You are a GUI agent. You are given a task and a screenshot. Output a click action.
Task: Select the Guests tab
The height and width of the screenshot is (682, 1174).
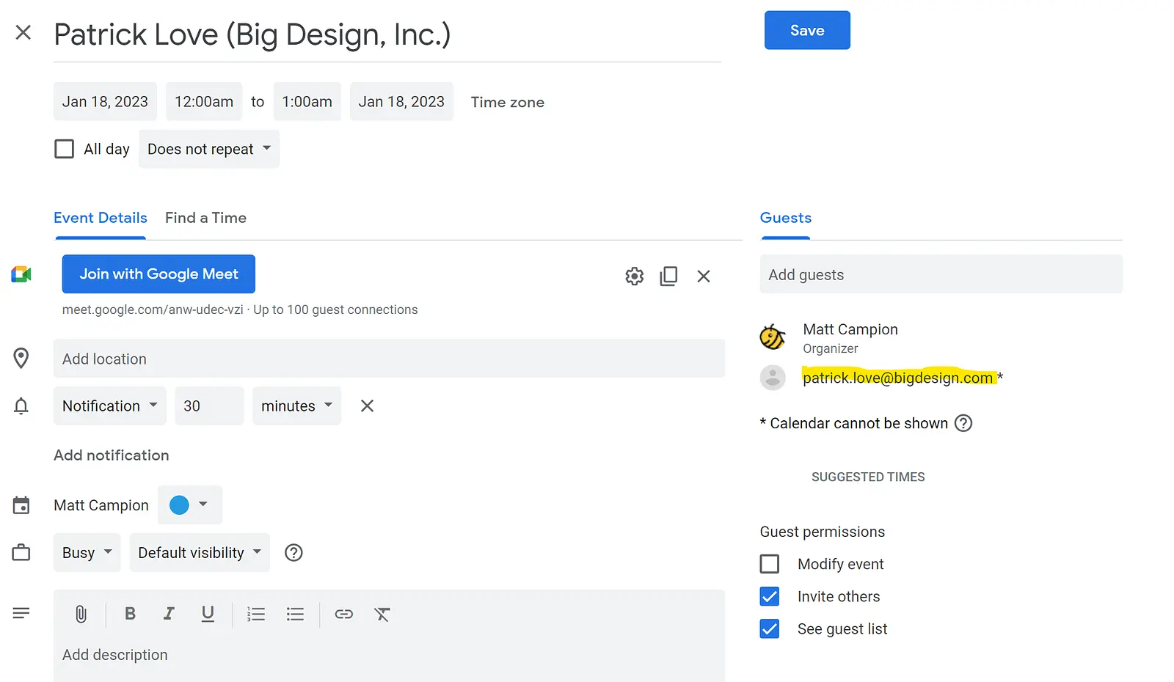786,218
